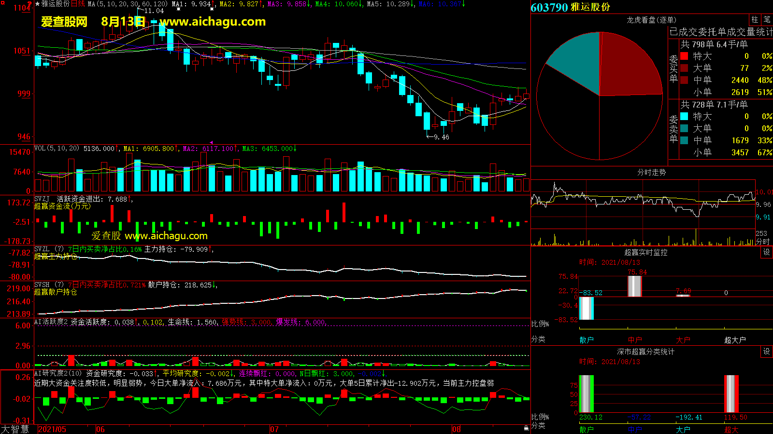Toggle the 日线 period label
The height and width of the screenshot is (434, 773).
[78, 4]
